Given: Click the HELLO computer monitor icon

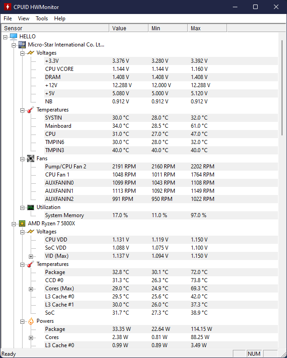Looking at the screenshot, I should pyautogui.click(x=14, y=36).
